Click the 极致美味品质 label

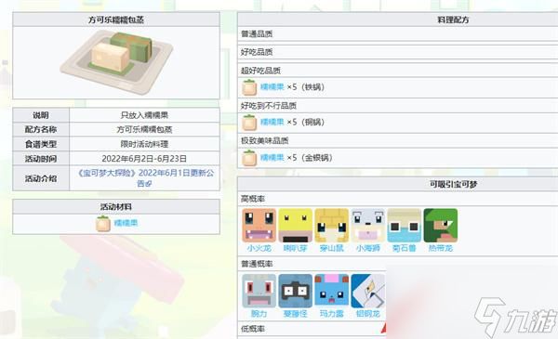click(x=265, y=141)
